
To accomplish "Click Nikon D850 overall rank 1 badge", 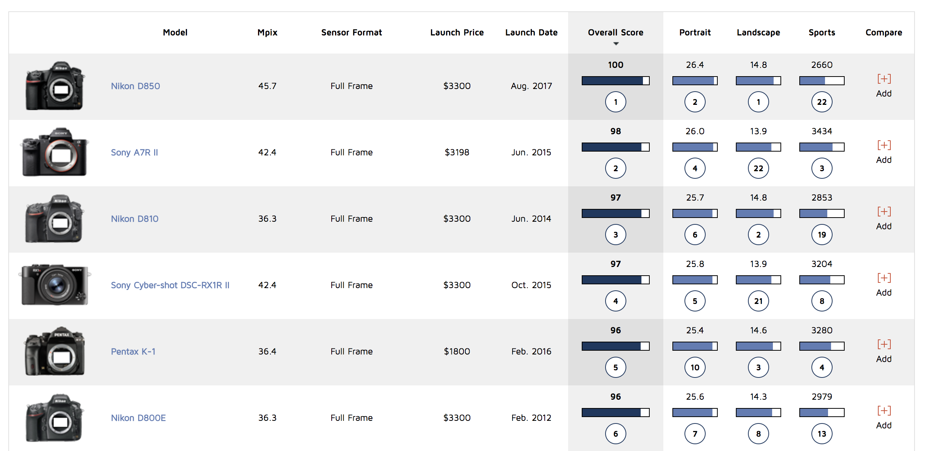I will (x=615, y=102).
